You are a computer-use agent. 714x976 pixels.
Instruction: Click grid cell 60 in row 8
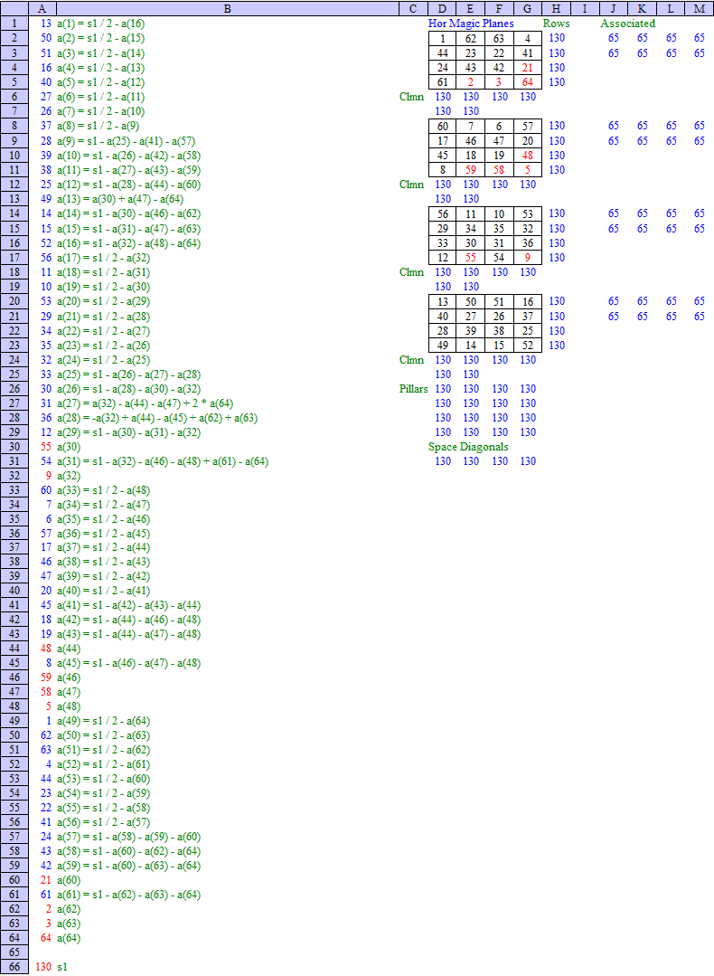[x=443, y=127]
